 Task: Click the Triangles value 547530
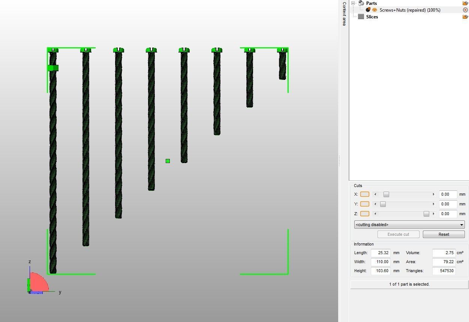tap(444, 271)
